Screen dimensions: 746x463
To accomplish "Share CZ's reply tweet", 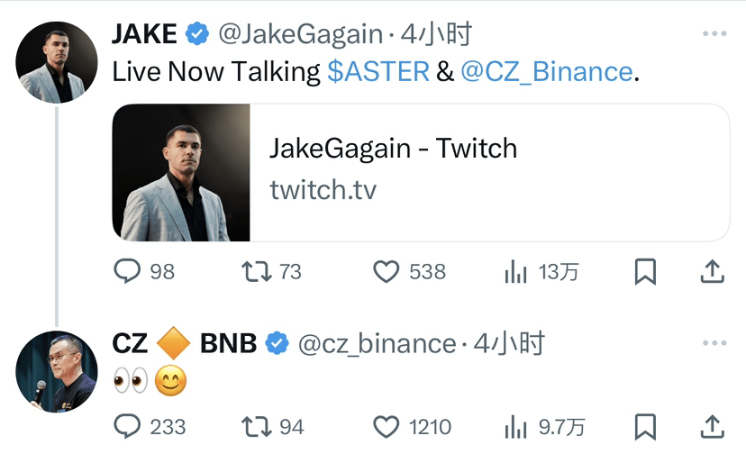I will coord(711,426).
